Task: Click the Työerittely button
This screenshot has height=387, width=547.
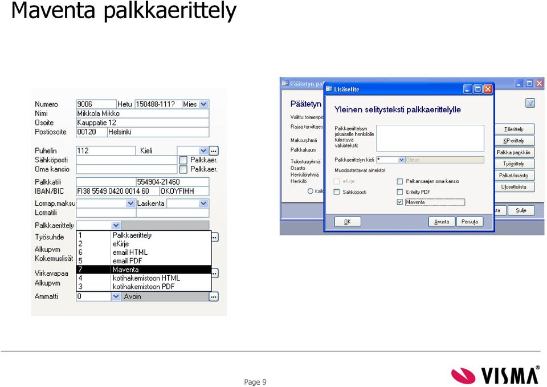Action: (x=514, y=164)
